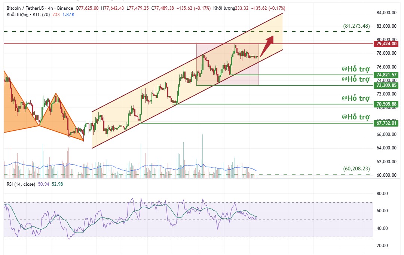Select the pink shaded rectangle near price highs

(227, 64)
